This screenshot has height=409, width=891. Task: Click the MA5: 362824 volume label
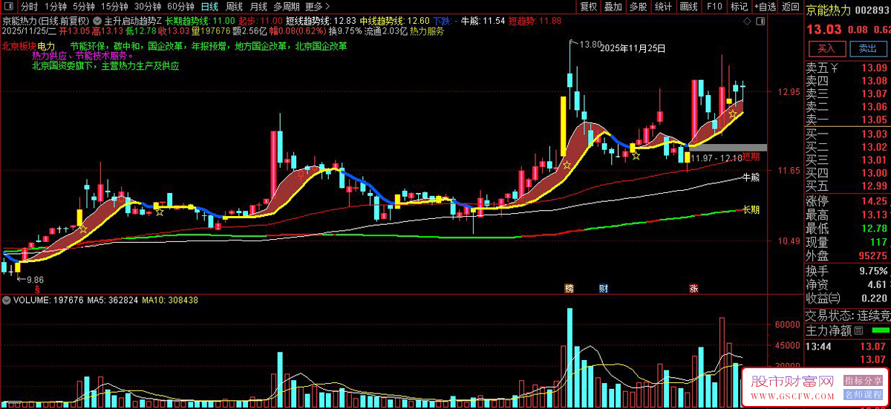[x=112, y=301]
